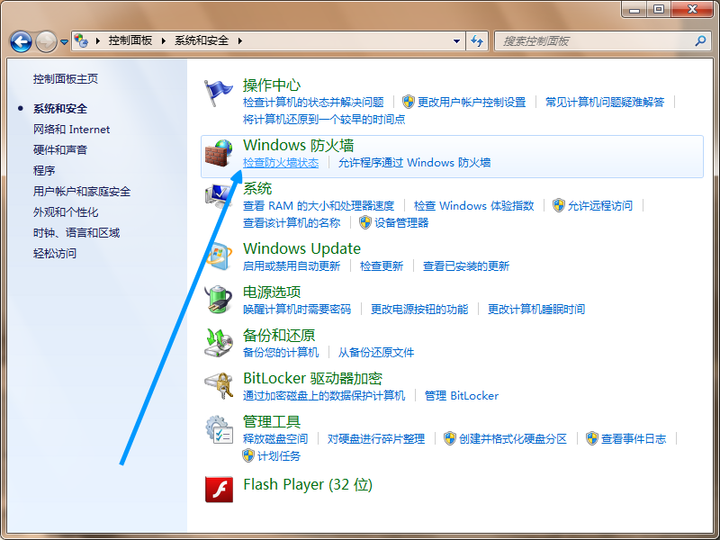Image resolution: width=720 pixels, height=540 pixels.
Task: Click 检查计算机的状态并解决问题 link
Action: (x=313, y=102)
